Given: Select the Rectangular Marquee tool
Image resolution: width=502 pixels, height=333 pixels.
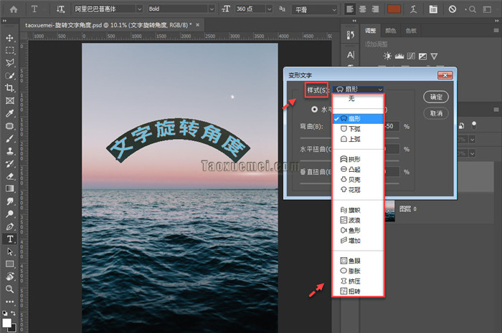Looking at the screenshot, I should click(9, 51).
